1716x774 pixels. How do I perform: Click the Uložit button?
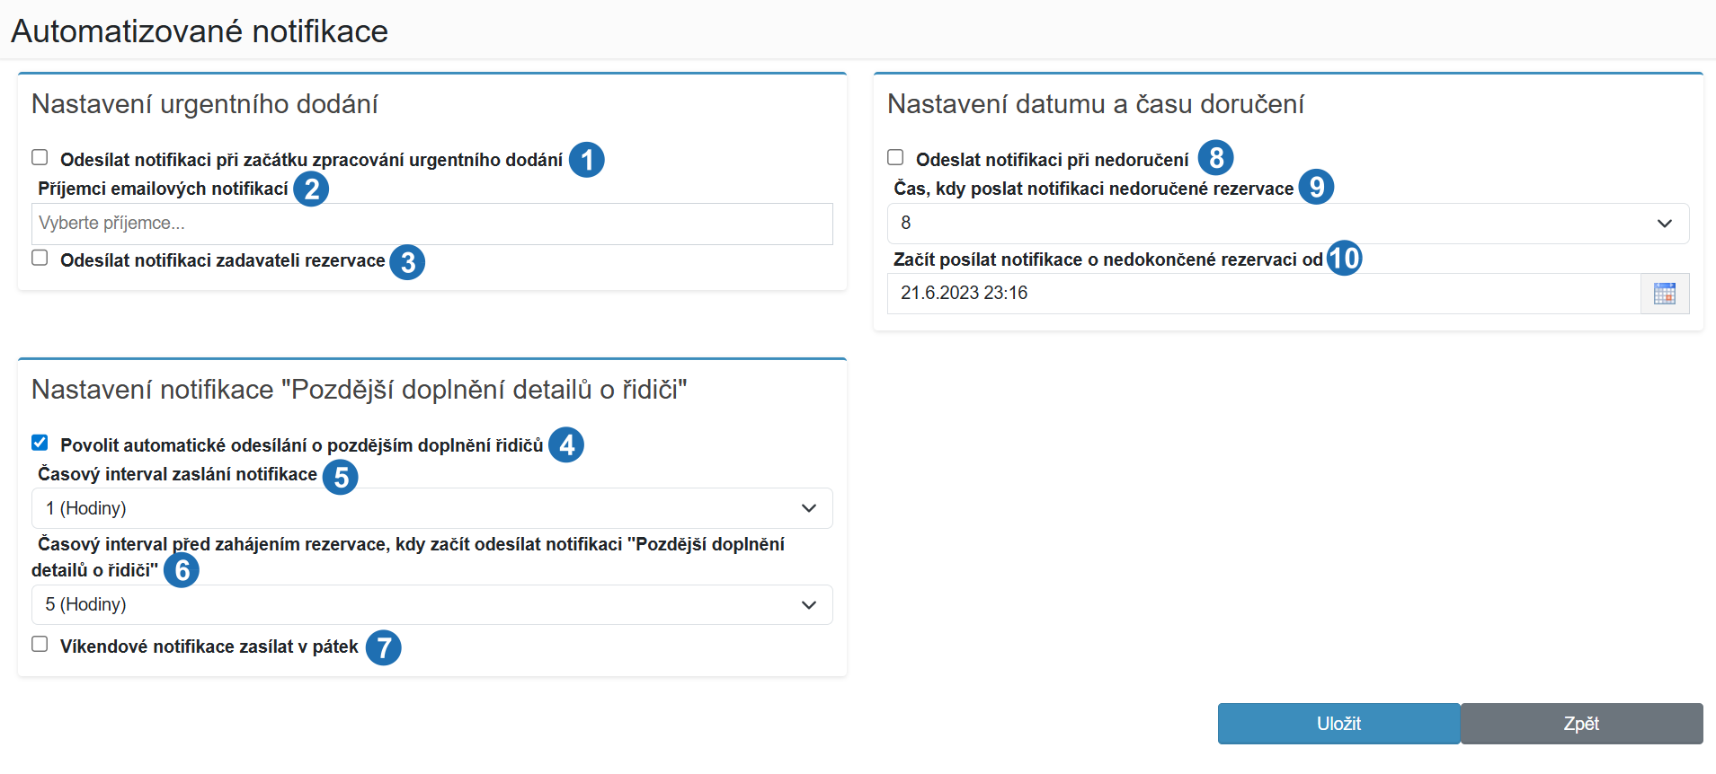tap(1339, 724)
